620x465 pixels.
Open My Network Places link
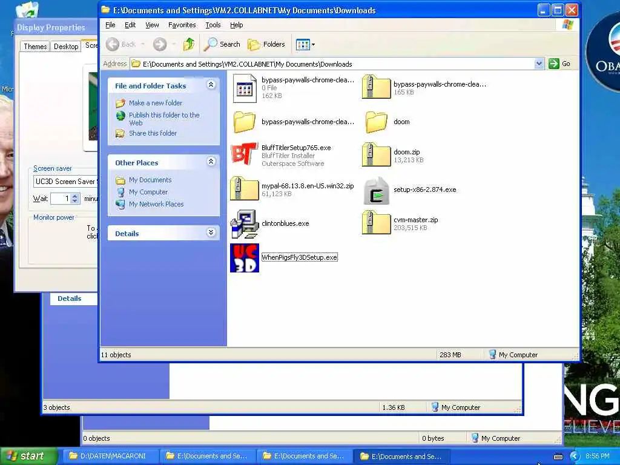coord(156,205)
